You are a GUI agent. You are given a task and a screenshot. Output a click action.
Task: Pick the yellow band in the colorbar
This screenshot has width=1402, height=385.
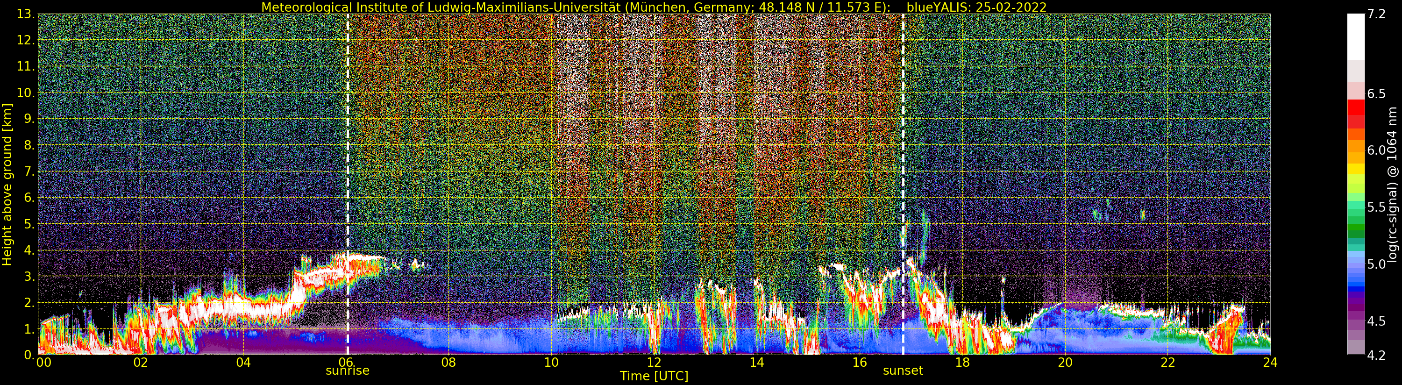tap(1356, 169)
